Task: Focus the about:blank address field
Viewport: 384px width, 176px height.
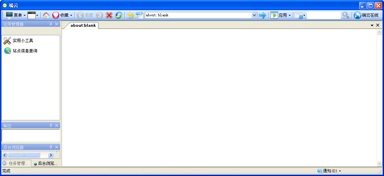Action: click(198, 15)
